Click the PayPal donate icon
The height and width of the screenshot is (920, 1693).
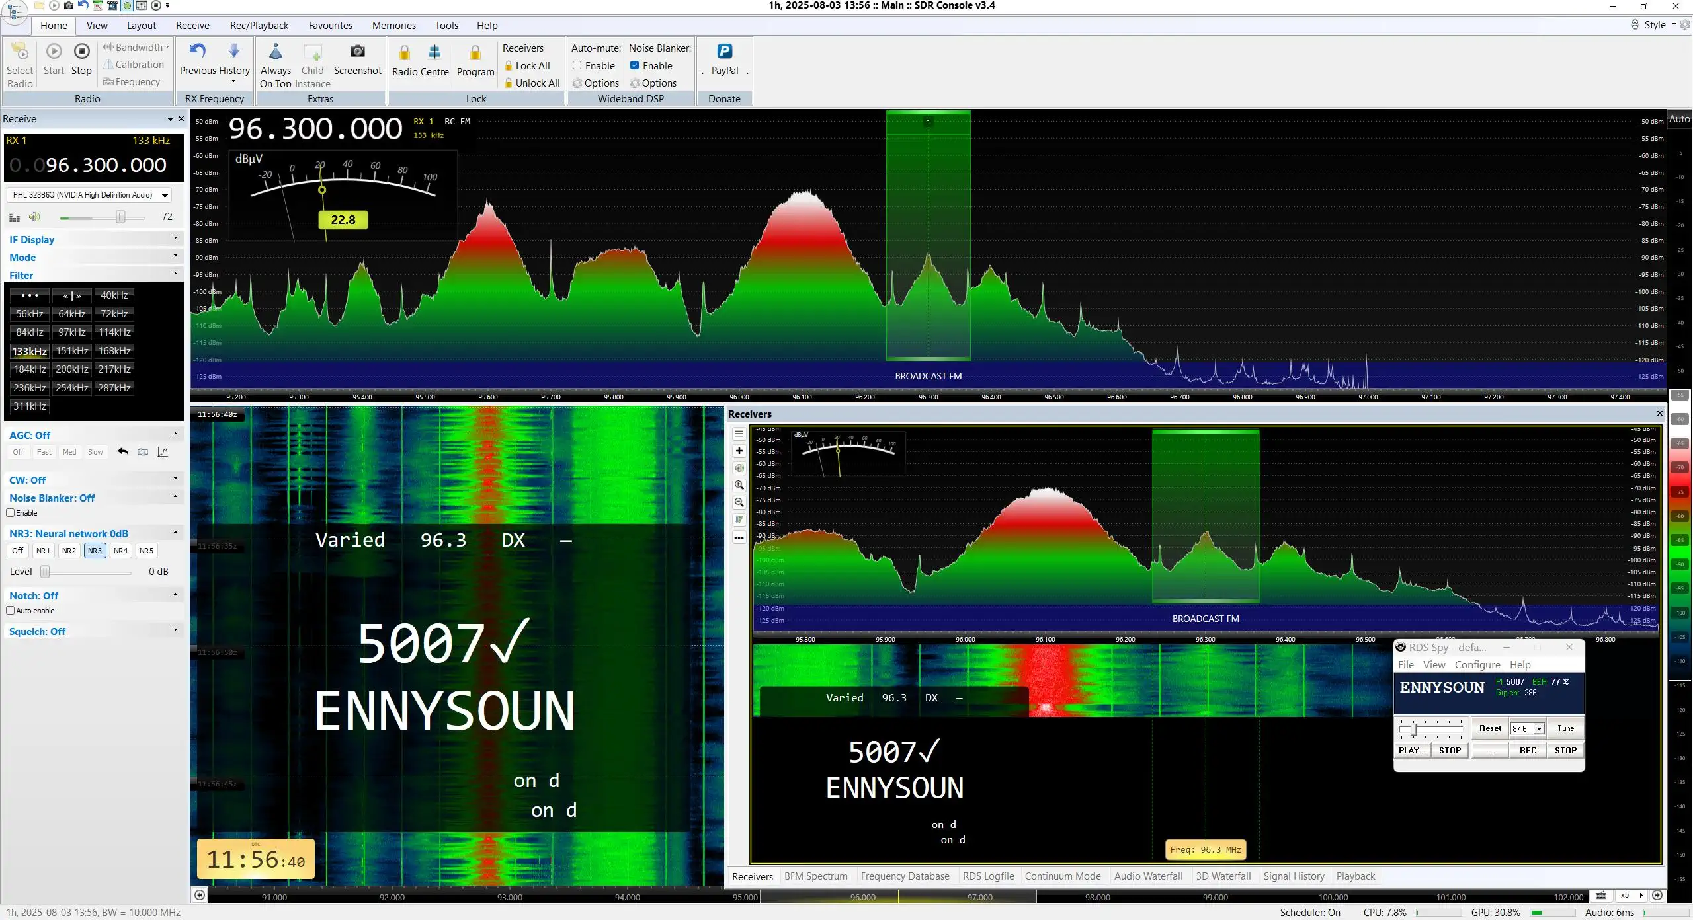pos(725,51)
